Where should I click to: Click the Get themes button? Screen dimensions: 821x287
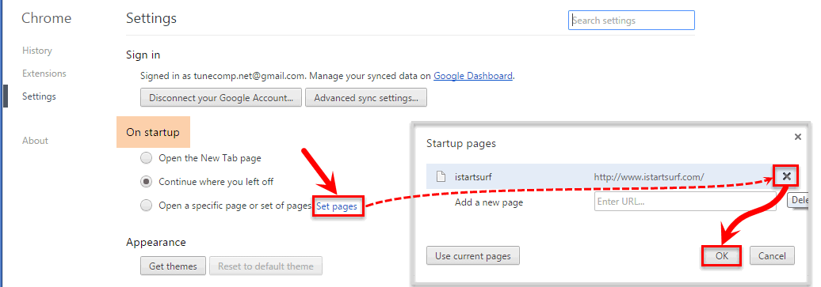point(173,266)
